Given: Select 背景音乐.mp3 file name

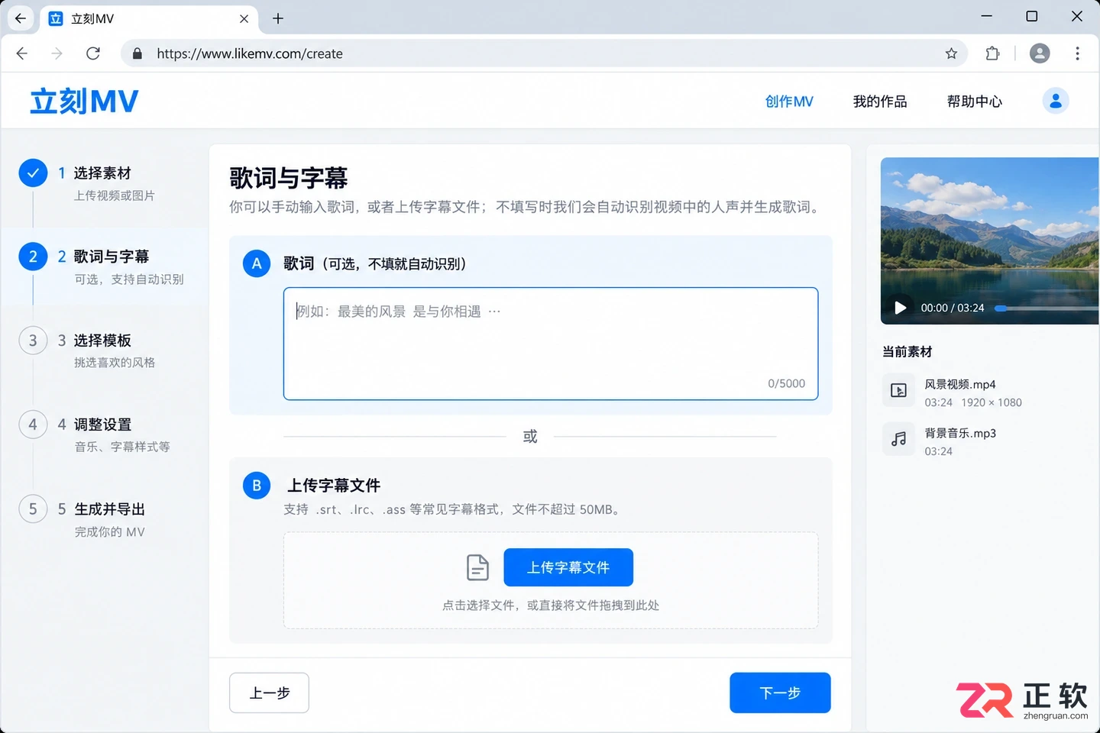Looking at the screenshot, I should pos(960,433).
